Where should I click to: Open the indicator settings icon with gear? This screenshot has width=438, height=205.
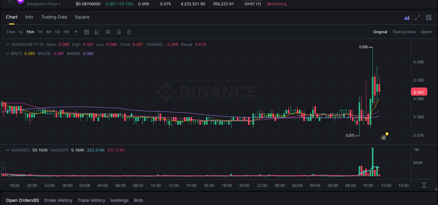(x=118, y=31)
